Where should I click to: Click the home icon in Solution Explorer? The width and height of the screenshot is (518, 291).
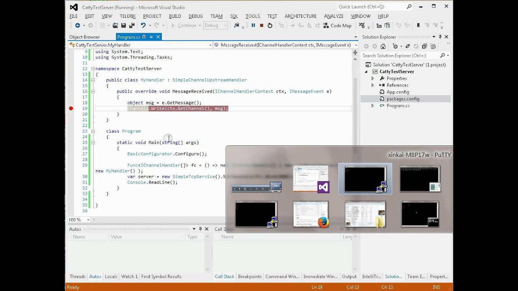383,46
